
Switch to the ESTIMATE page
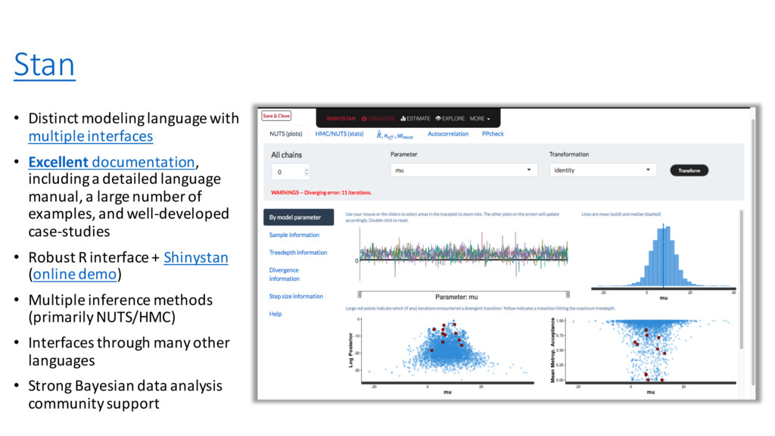tap(416, 119)
